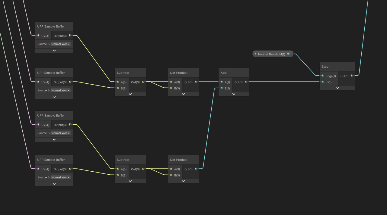This screenshot has height=215, width=387.
Task: Click the A(3) input port on the upper Subtract node
Action: (118, 82)
